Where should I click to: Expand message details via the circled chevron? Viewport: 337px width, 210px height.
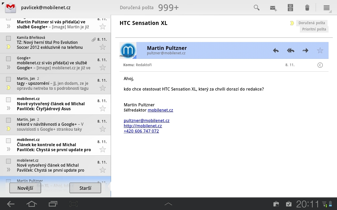[x=320, y=65]
